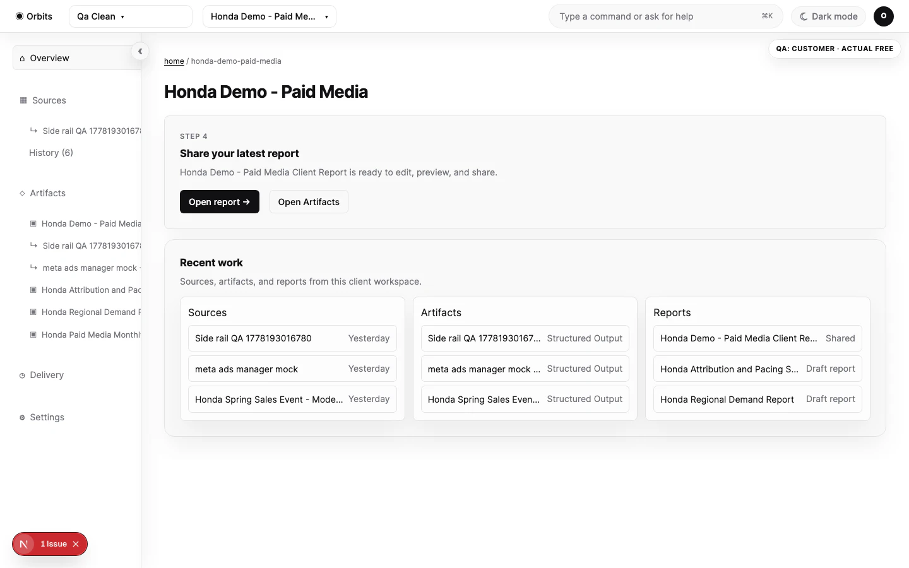The image size is (909, 568).
Task: Open Honda Attribution and Pacing draft report
Action: coord(757,369)
